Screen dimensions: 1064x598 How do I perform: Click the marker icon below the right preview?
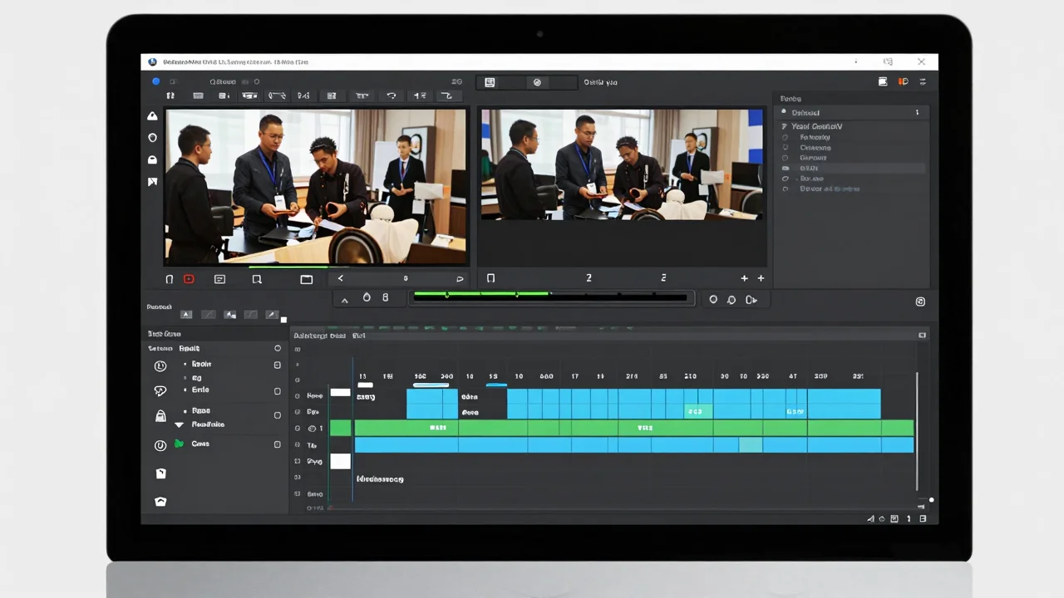click(490, 278)
